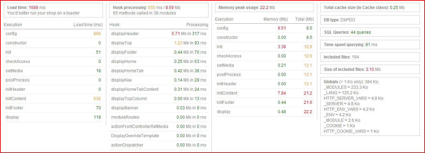425x153 pixels.
Task: Select the initContent memory row
Action: [264, 93]
